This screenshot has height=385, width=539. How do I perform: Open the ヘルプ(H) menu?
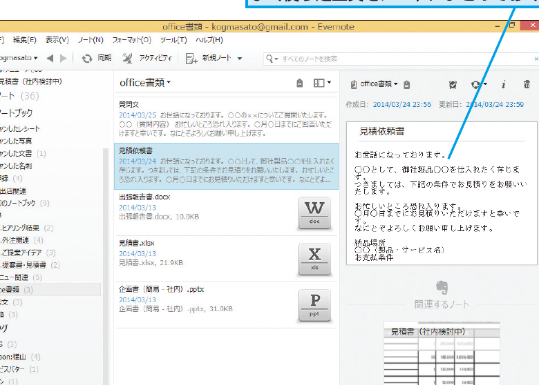pos(209,40)
